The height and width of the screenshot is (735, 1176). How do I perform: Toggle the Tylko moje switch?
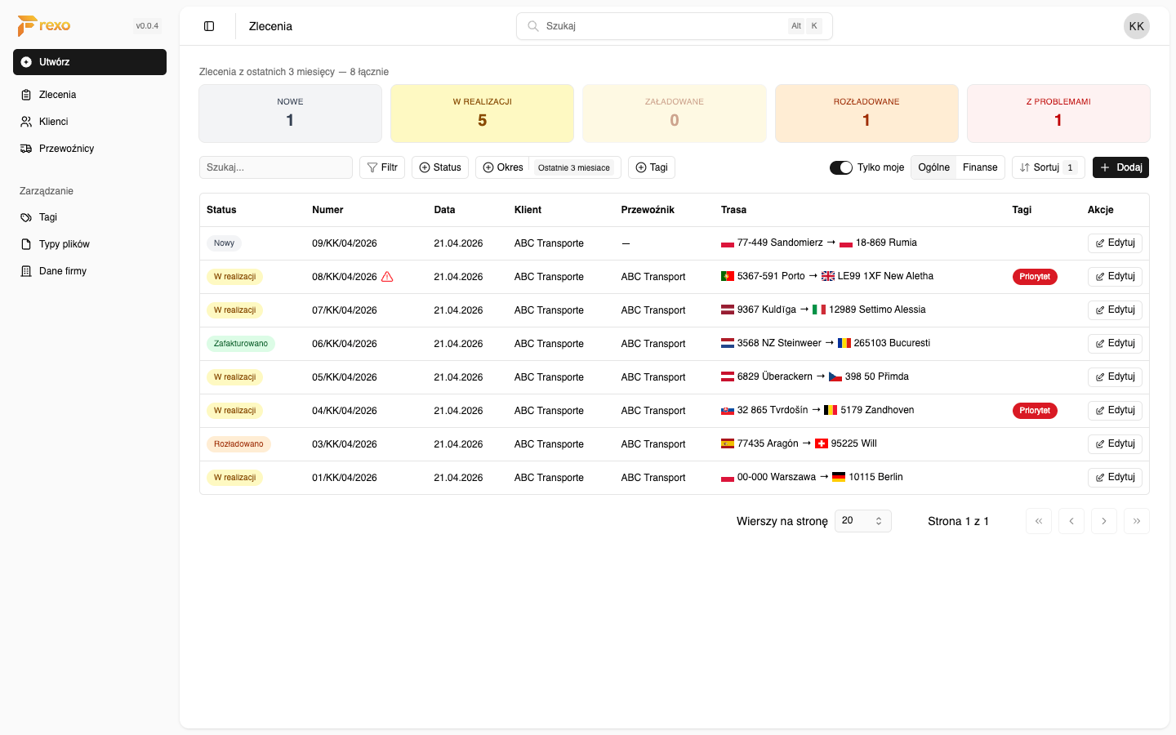pos(841,167)
